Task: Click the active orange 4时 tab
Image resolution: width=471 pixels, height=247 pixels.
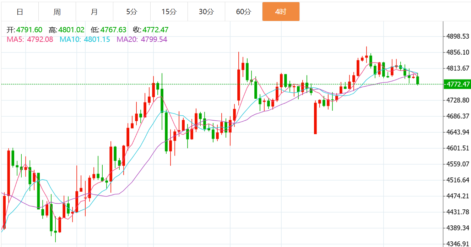Action: (x=281, y=12)
